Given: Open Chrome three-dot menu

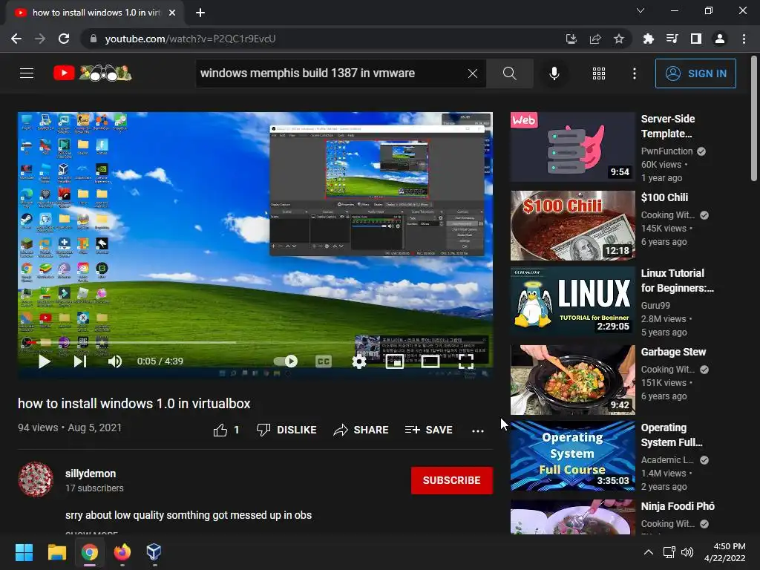Looking at the screenshot, I should click(744, 39).
